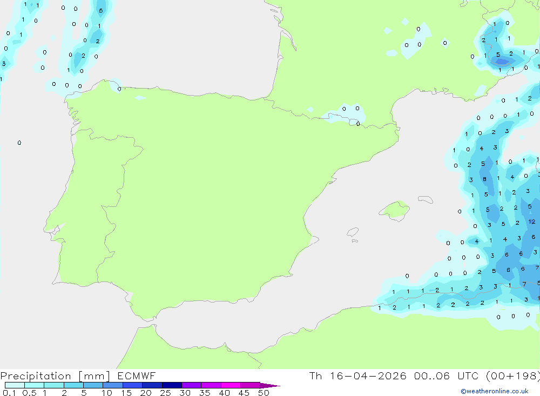Click the legend label "25"
Viewport: 540px width, 396px height.
coord(165,393)
